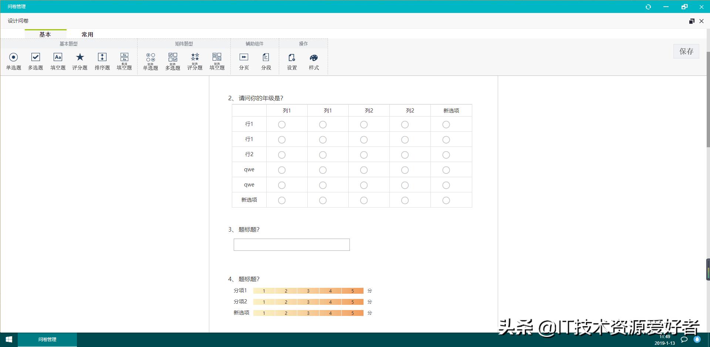Select the radio button for 行1 under 列1
This screenshot has width=710, height=347.
click(281, 124)
